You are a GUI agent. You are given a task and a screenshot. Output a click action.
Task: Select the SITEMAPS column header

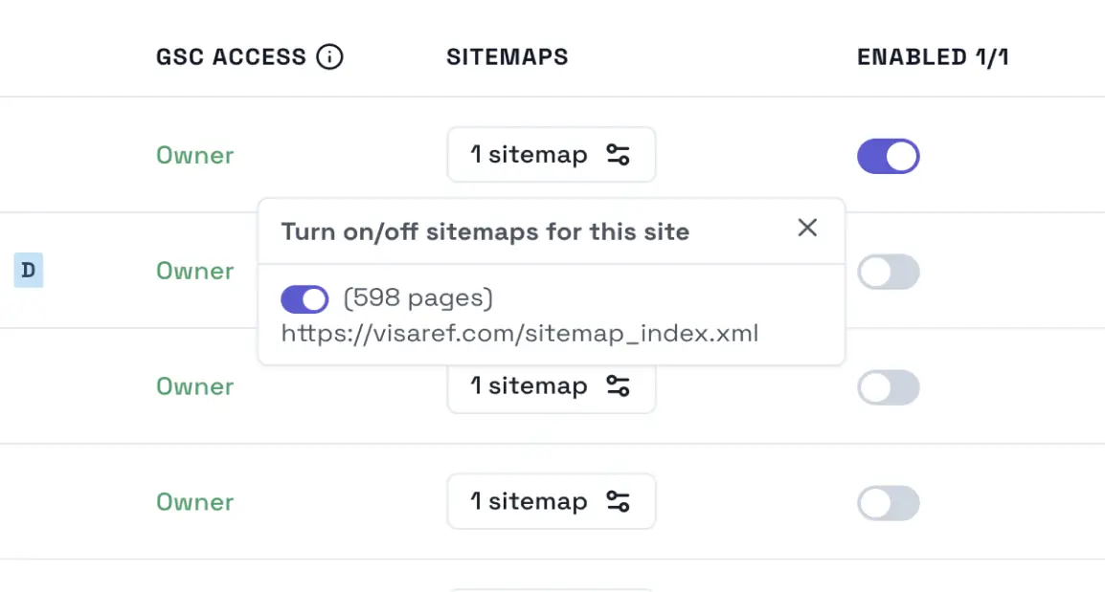tap(507, 56)
